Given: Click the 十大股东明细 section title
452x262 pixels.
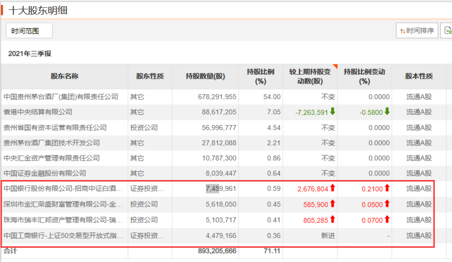Looking at the screenshot, I should tap(38, 11).
